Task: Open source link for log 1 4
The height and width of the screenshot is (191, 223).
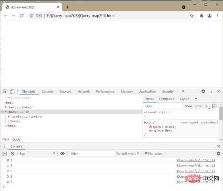Action: 196,166
